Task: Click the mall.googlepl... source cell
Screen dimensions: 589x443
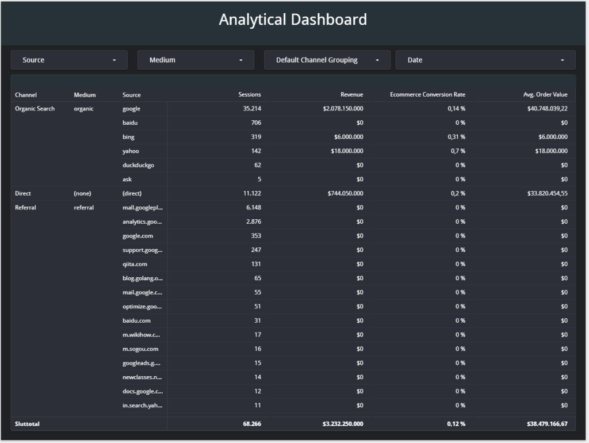Action: 143,208
